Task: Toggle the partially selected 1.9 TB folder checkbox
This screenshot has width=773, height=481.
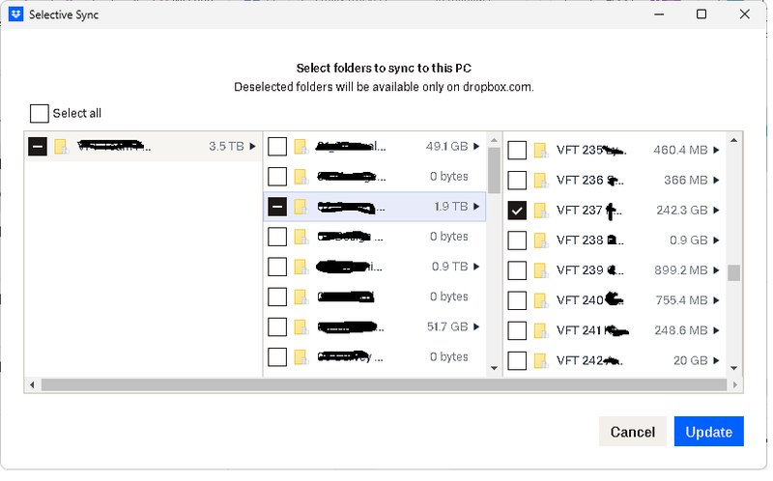Action: (277, 207)
